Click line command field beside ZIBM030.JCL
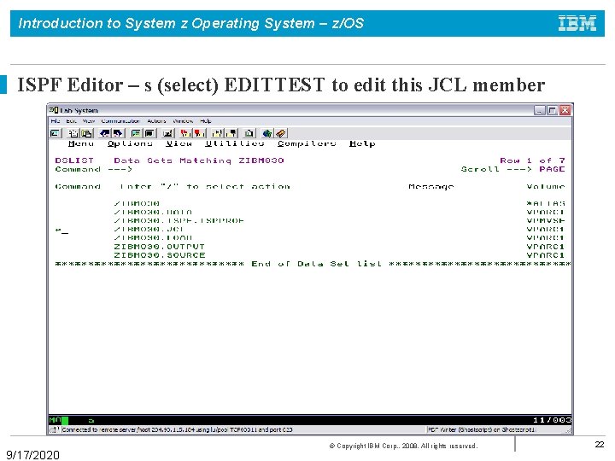This screenshot has height=461, width=615. point(81,230)
